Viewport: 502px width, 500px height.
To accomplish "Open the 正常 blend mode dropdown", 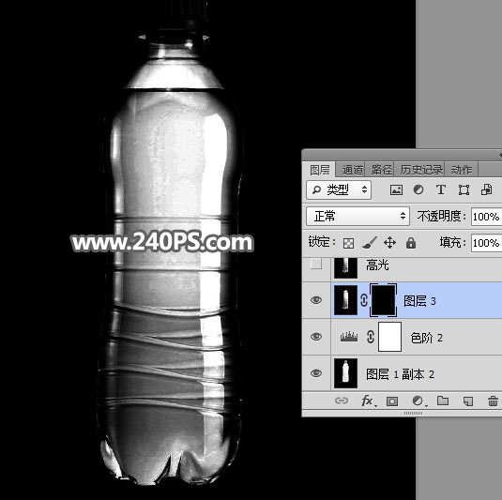I will (357, 216).
